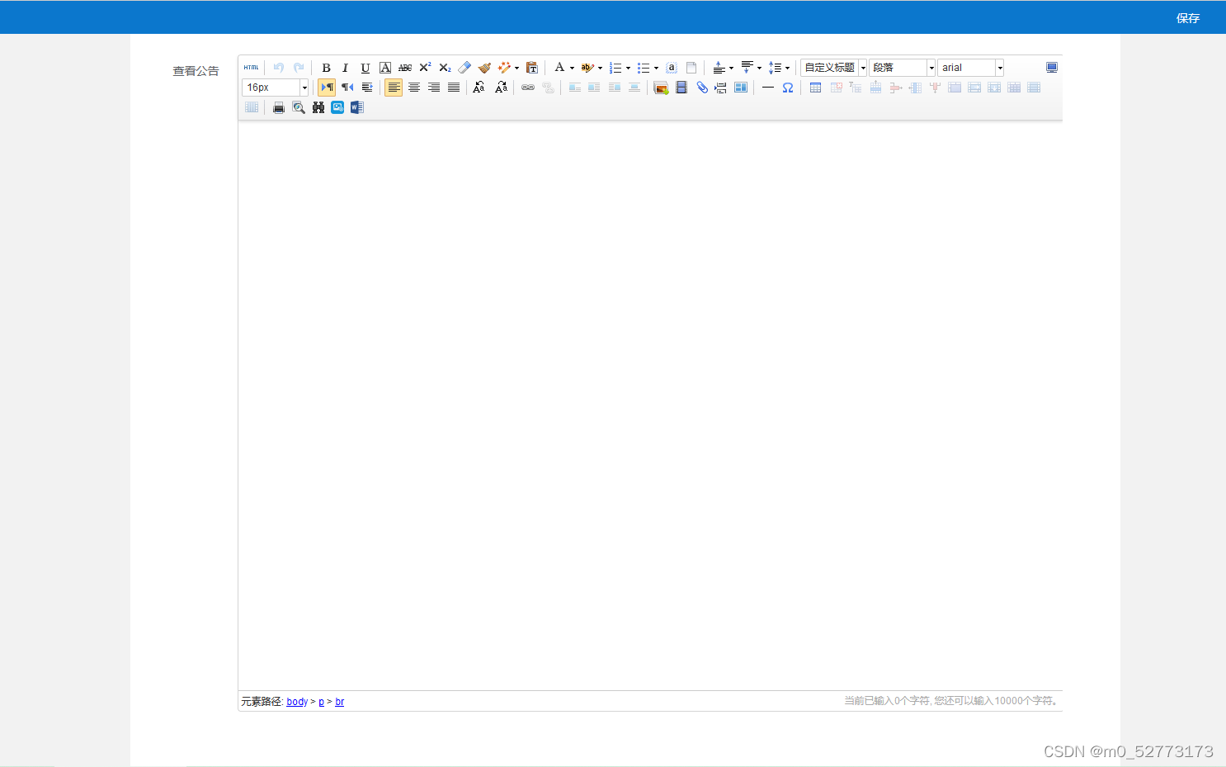Screen dimensions: 1226x767
Task: Click the 保存 save button
Action: click(x=1187, y=18)
